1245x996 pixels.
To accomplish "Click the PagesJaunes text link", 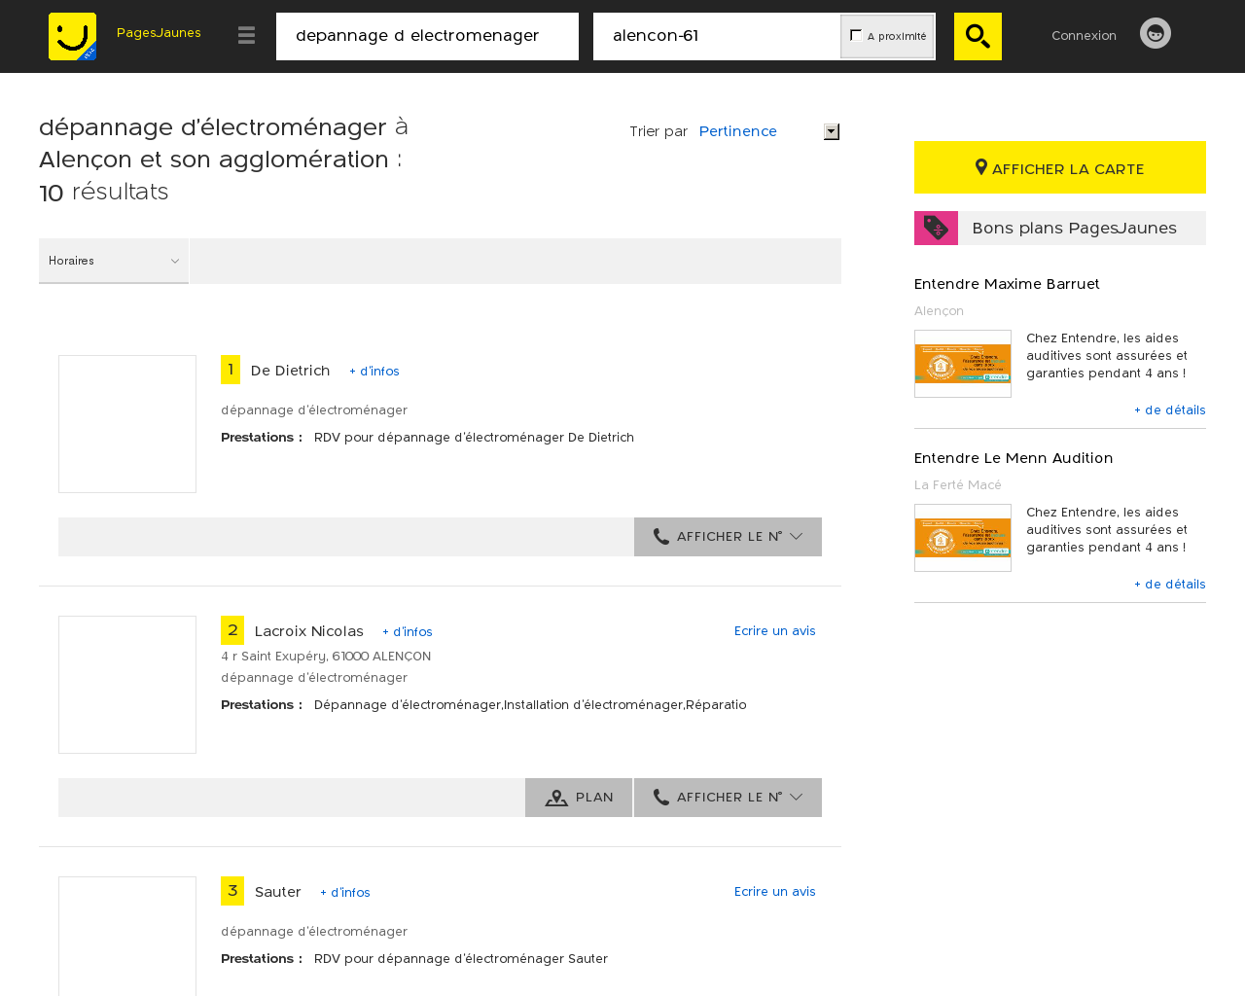I will (x=159, y=32).
